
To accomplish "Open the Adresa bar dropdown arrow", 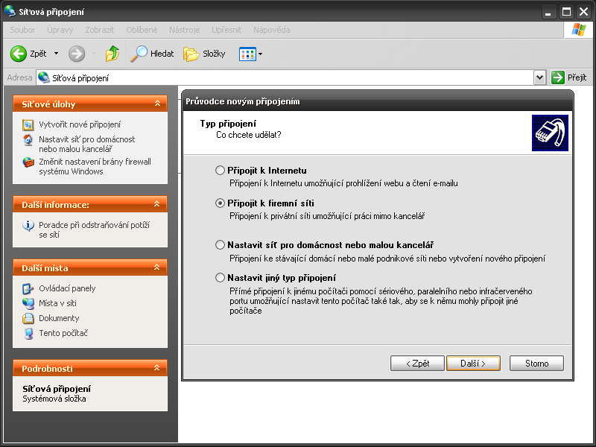I will 540,77.
